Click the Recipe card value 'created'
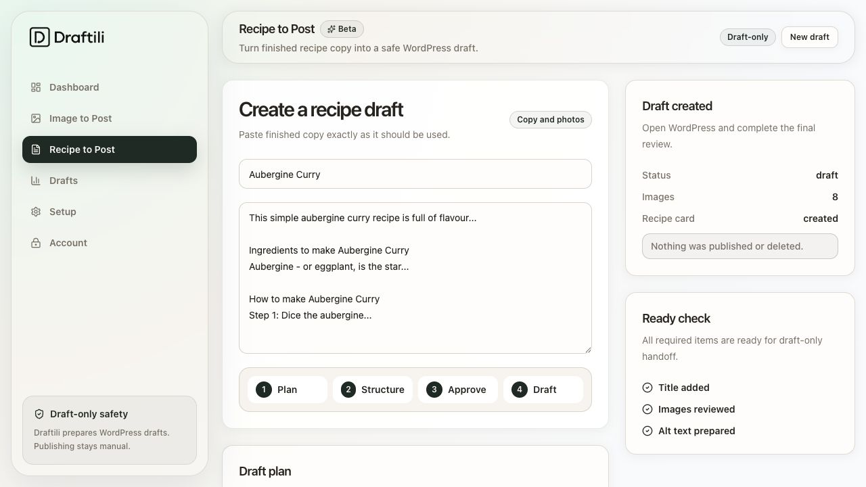 point(821,218)
